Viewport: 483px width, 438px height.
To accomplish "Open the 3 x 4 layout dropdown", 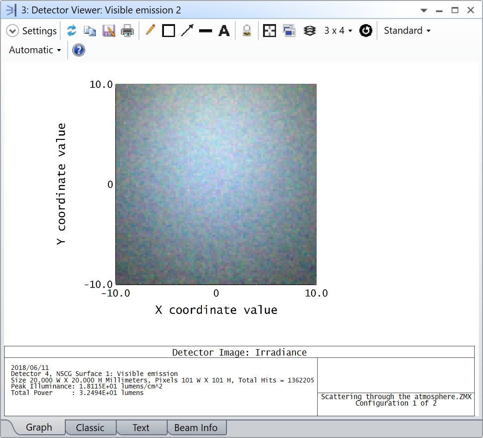I will pyautogui.click(x=338, y=31).
